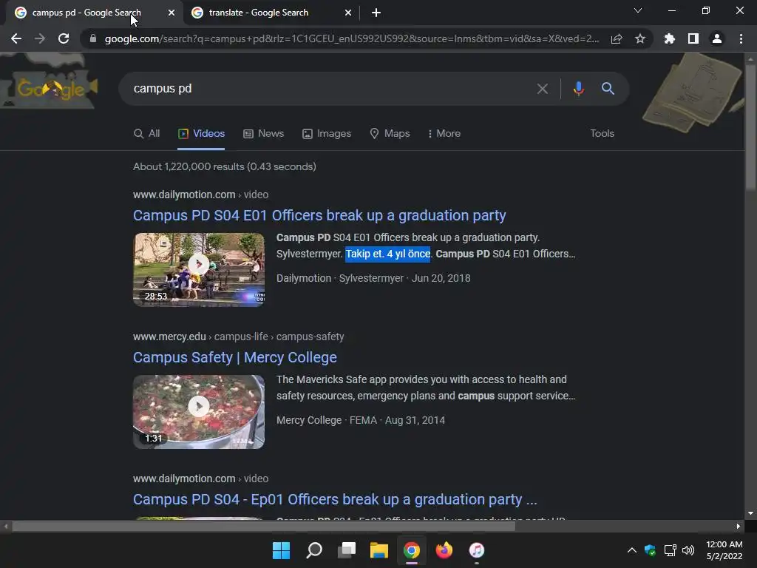Screen dimensions: 757x568
Task: Open the Chrome side panel icon
Action: pos(693,38)
